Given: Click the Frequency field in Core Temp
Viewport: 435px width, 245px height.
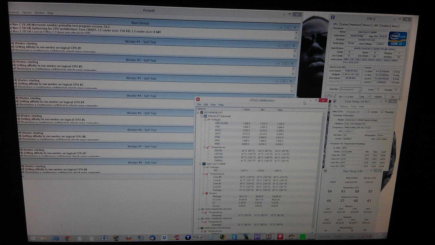Looking at the screenshot, I should pyautogui.click(x=368, y=127).
